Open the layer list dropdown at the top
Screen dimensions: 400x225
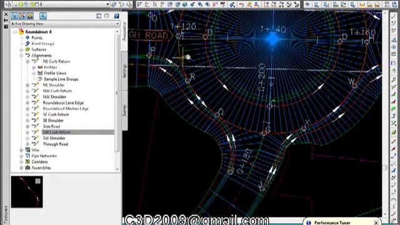[x=107, y=4]
